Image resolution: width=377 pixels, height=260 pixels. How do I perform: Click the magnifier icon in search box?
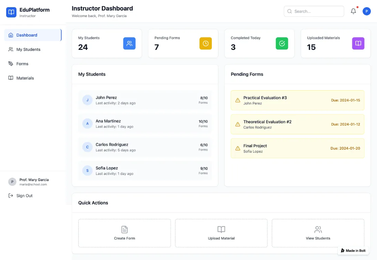pos(290,11)
